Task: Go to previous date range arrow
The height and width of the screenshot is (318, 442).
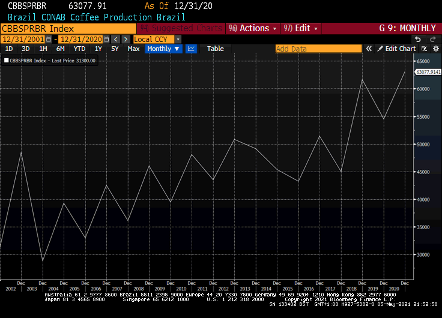Action: click(x=115, y=39)
